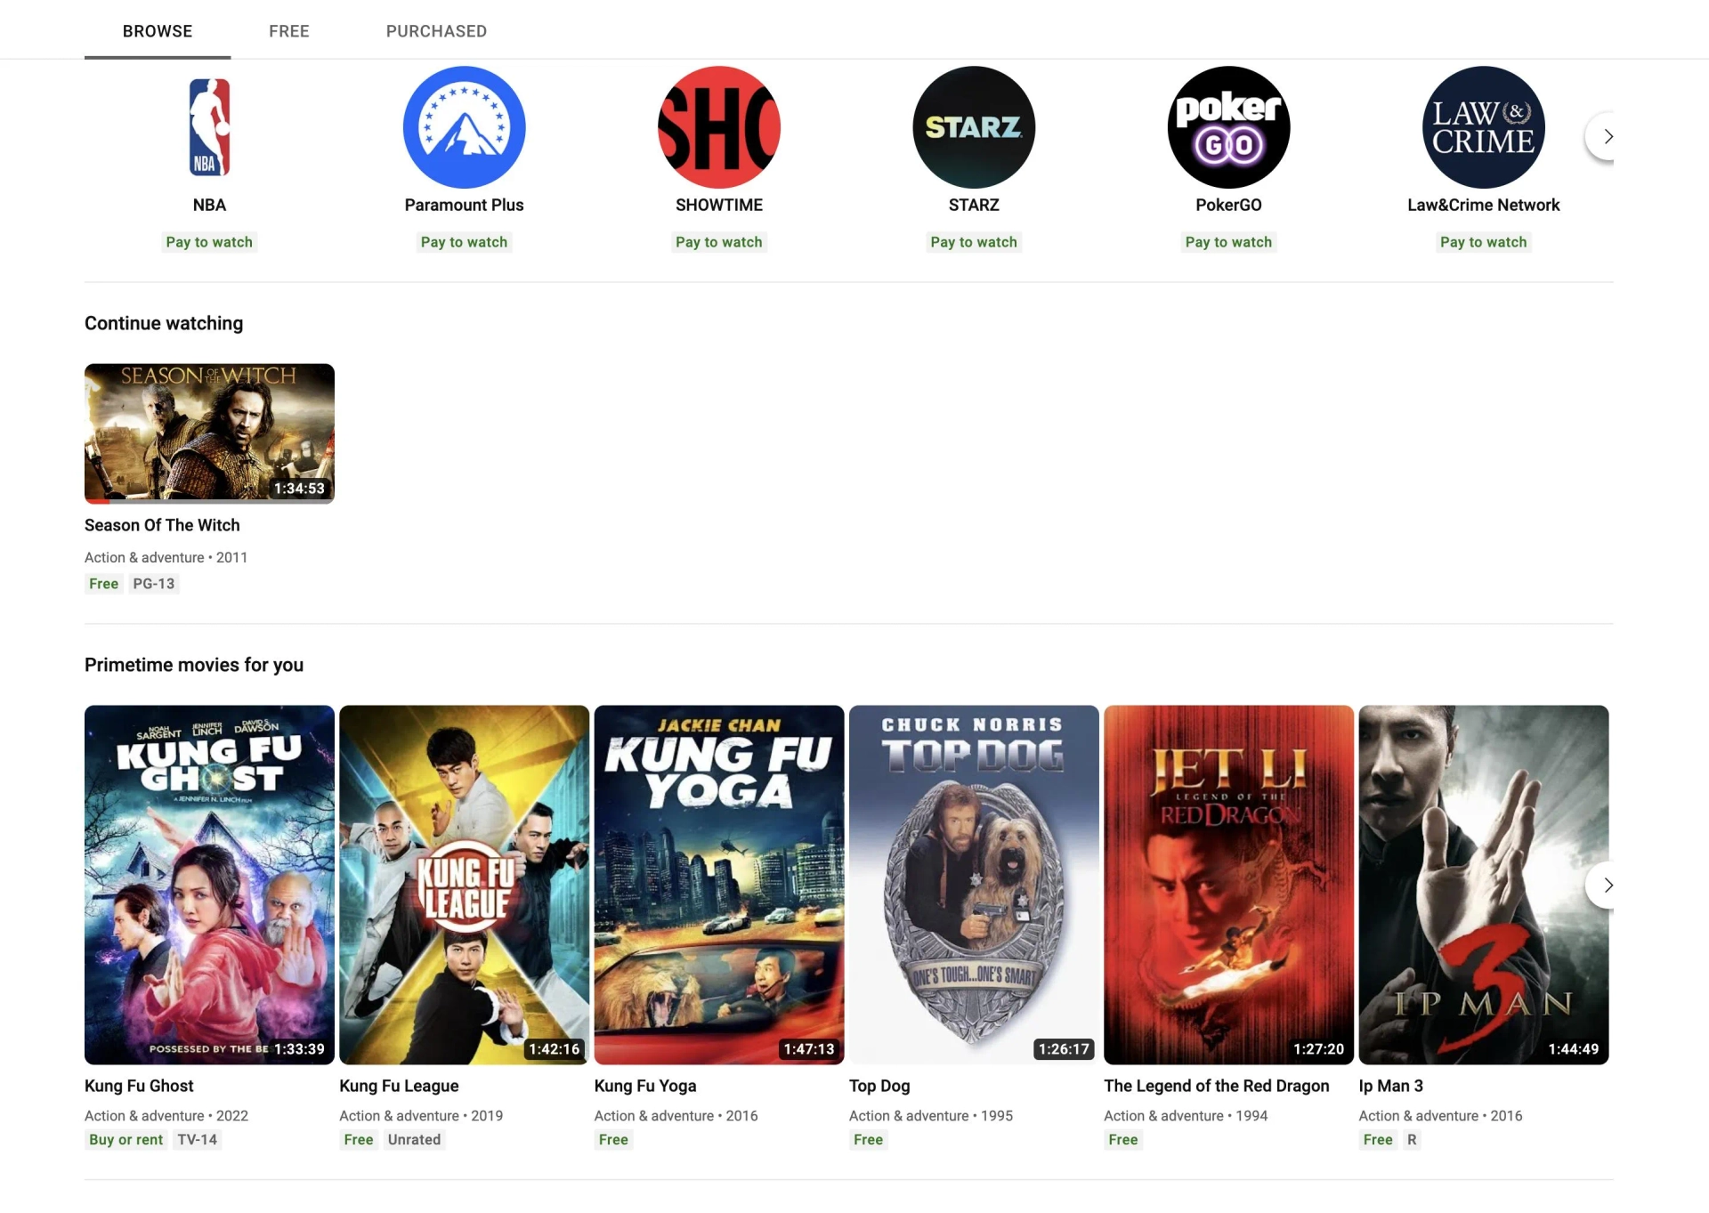Click Pay to watch under NBA

coord(209,242)
